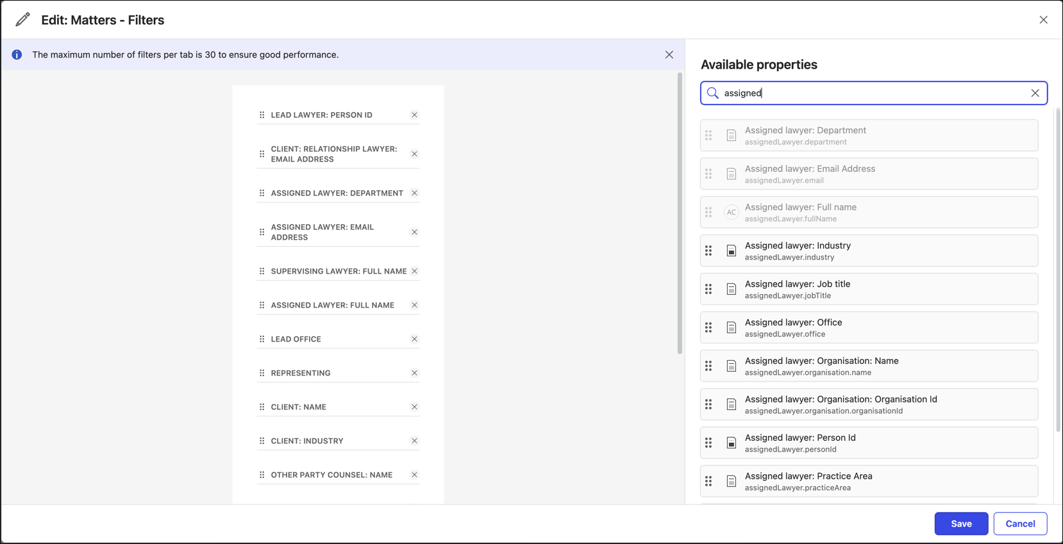Viewport: 1063px width, 544px height.
Task: Grab drag handle of Lead Lawyer: Person ID
Action: pos(262,115)
